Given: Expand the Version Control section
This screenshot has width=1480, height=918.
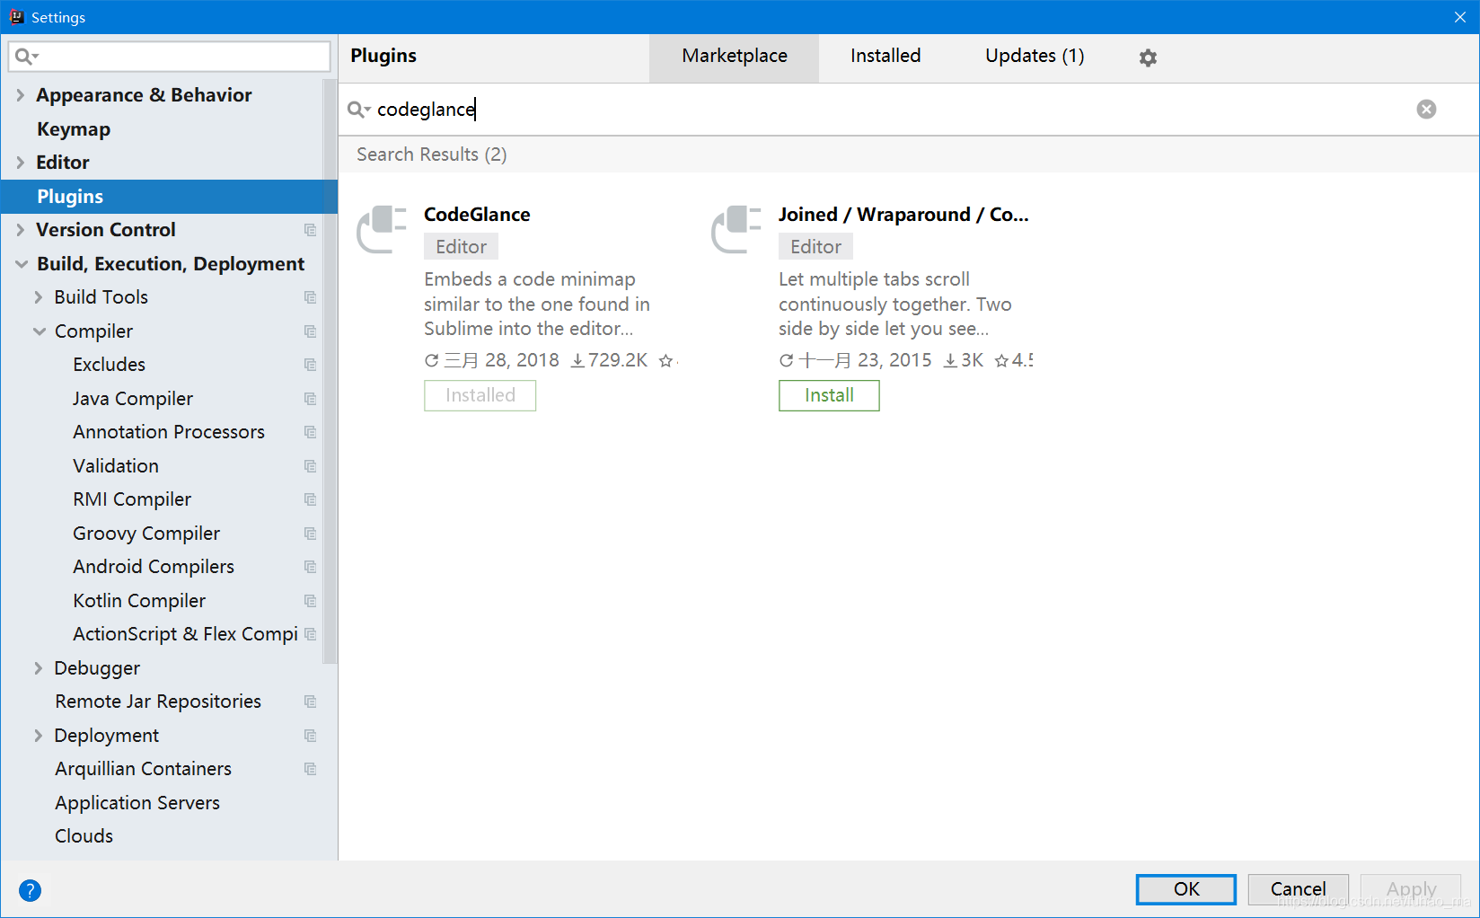Looking at the screenshot, I should point(20,230).
